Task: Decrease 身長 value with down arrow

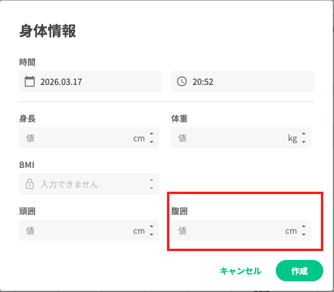Action: click(152, 142)
